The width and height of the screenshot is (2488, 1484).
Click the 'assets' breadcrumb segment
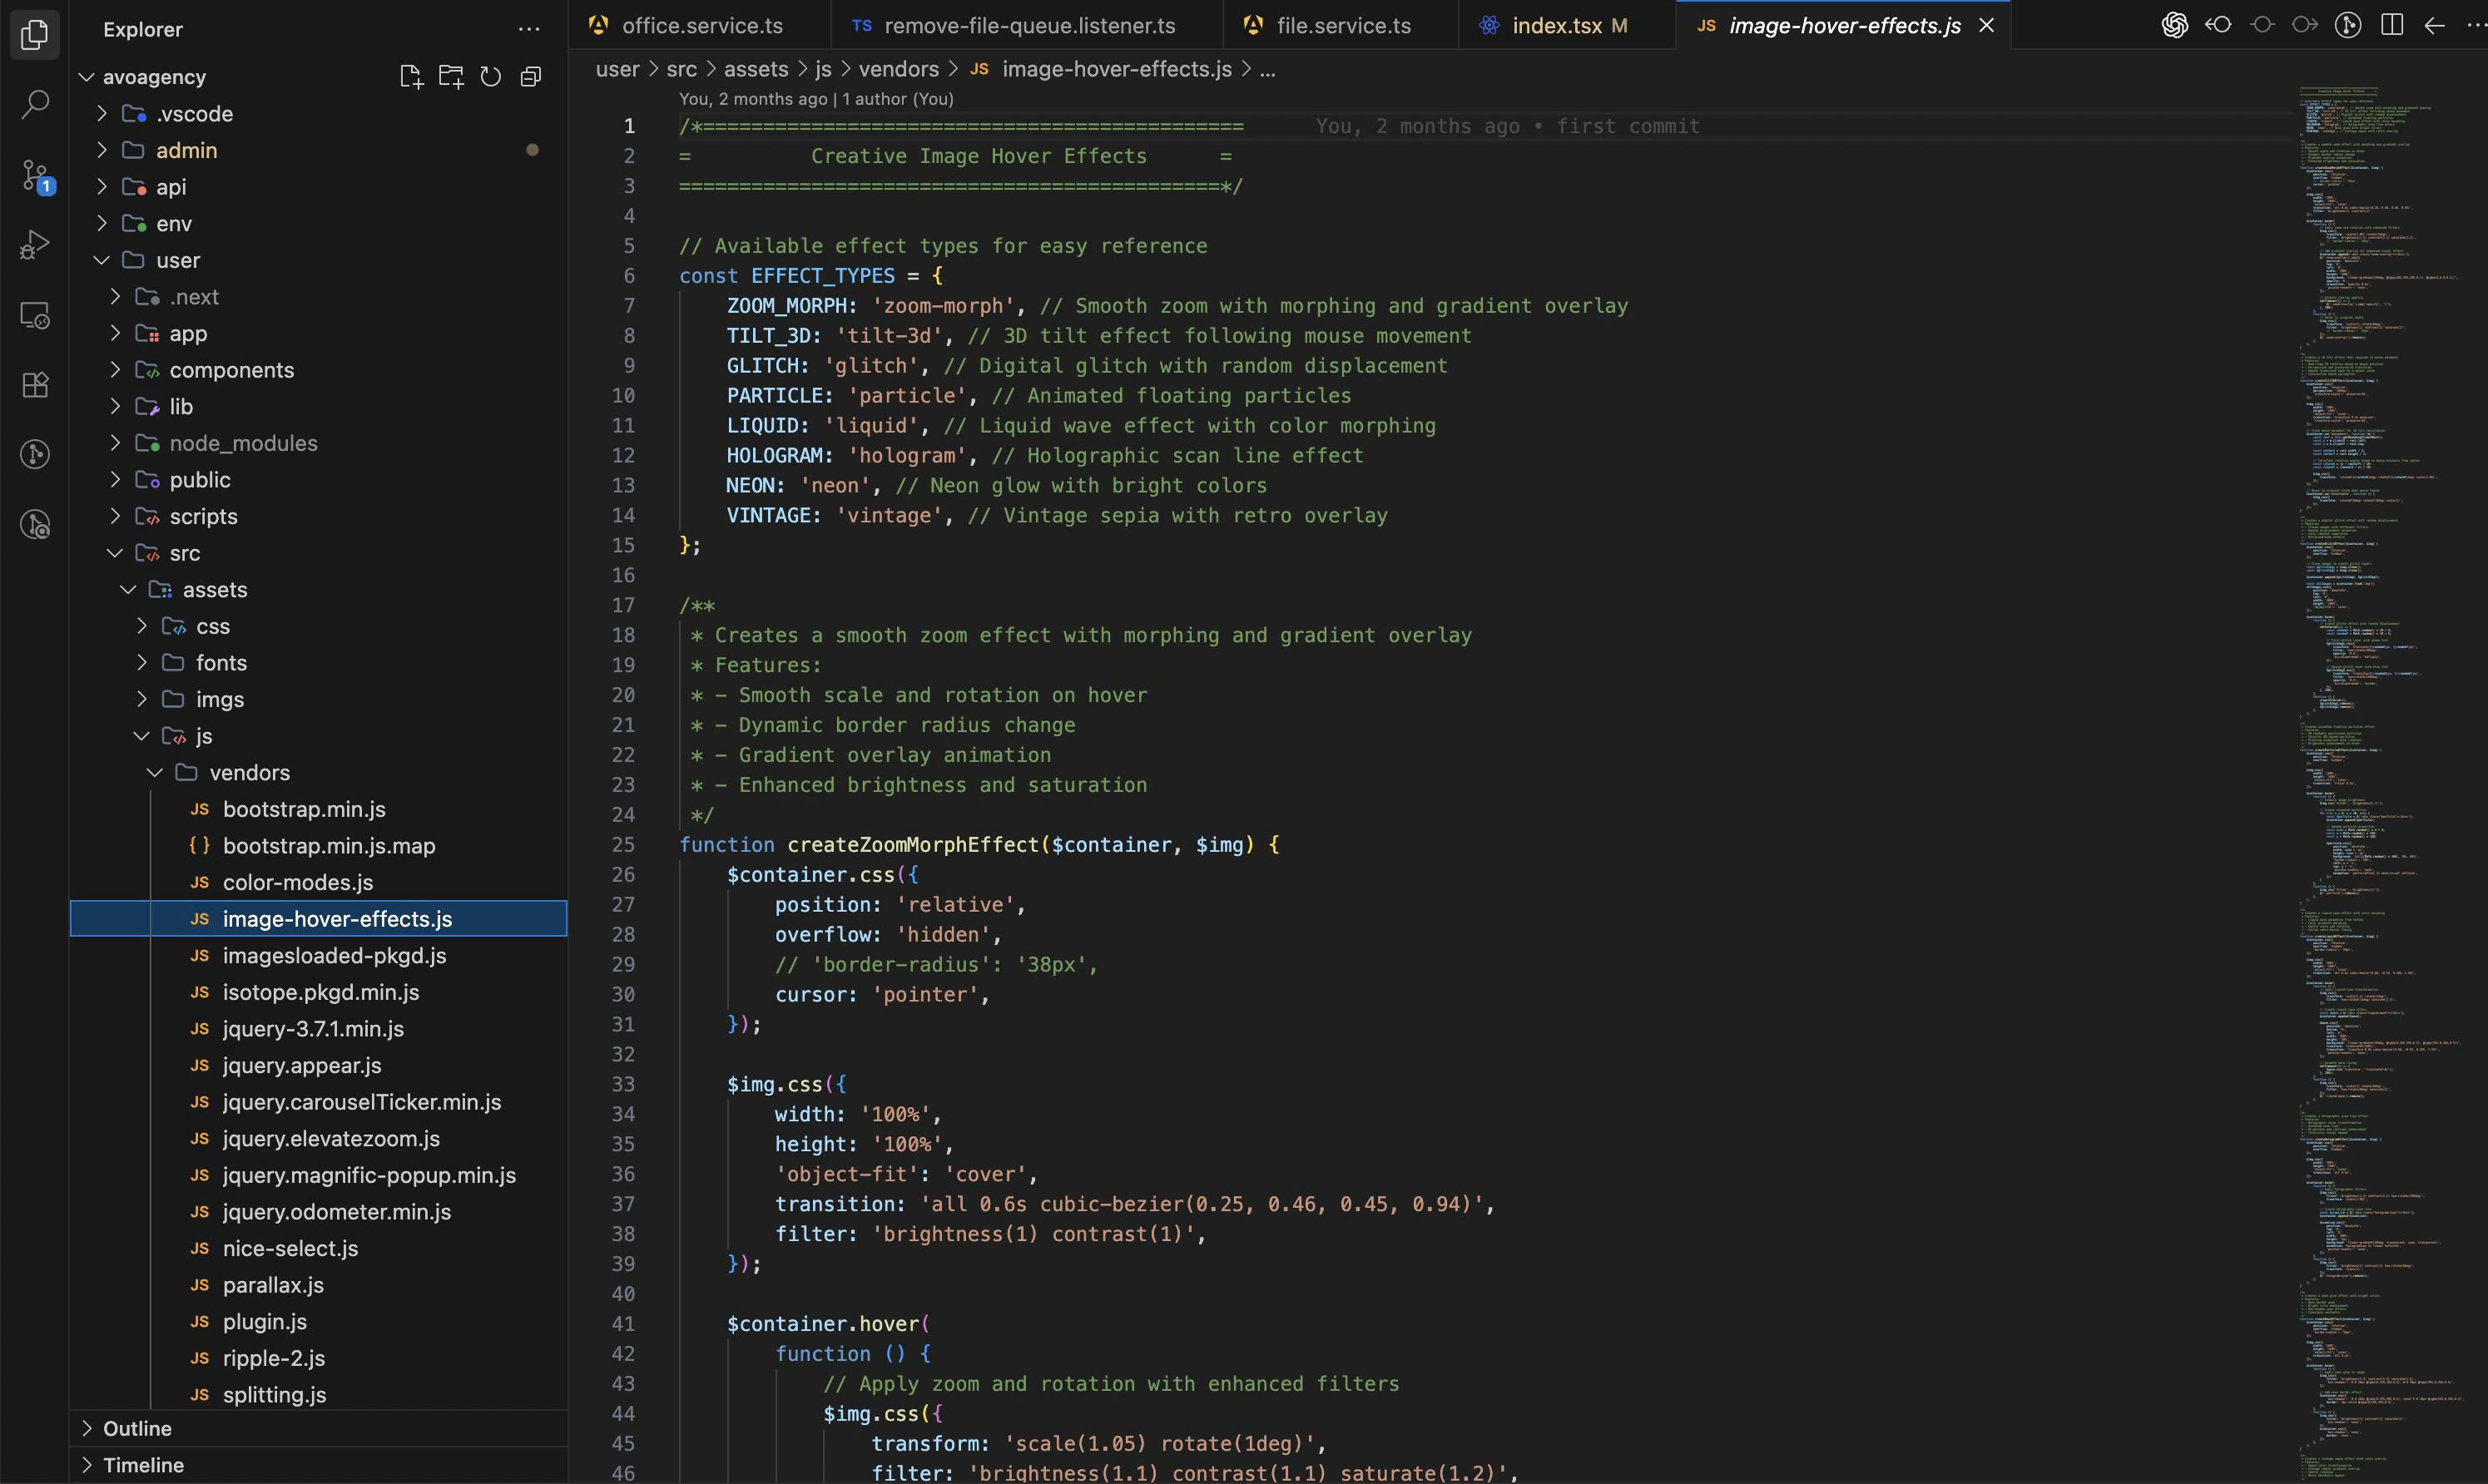coord(755,69)
